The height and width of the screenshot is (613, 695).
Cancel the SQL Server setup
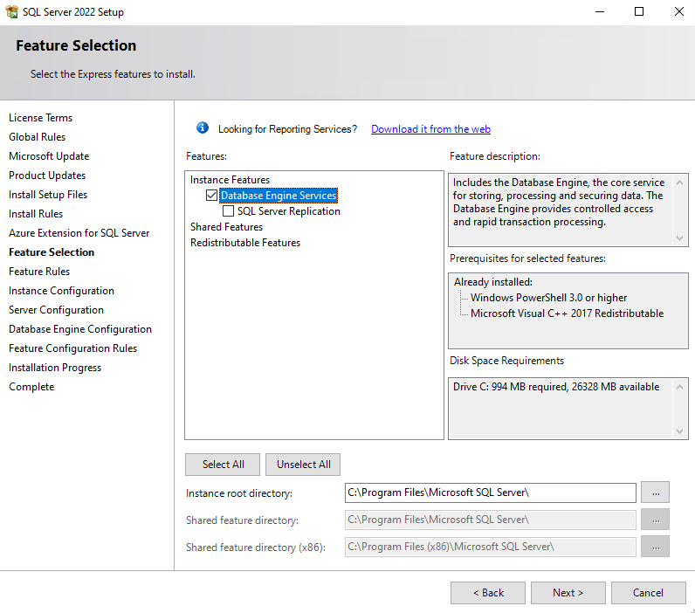648,593
